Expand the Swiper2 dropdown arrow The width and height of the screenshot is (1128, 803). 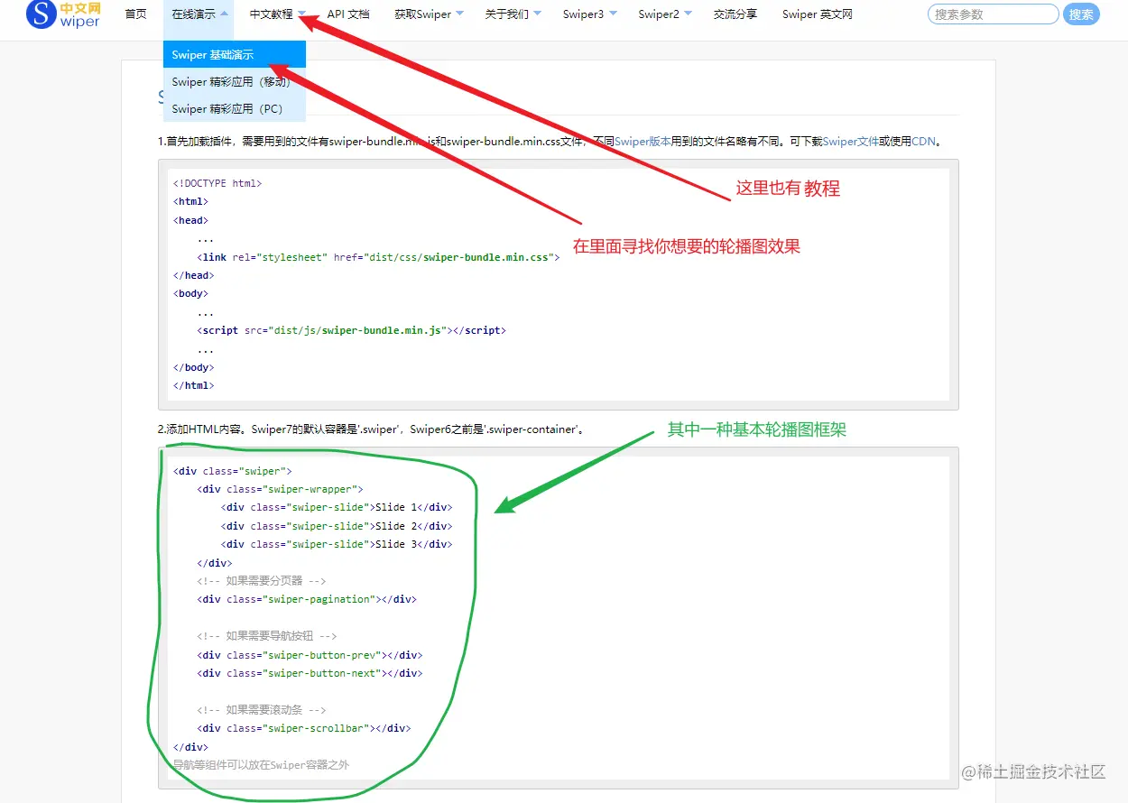pyautogui.click(x=689, y=14)
